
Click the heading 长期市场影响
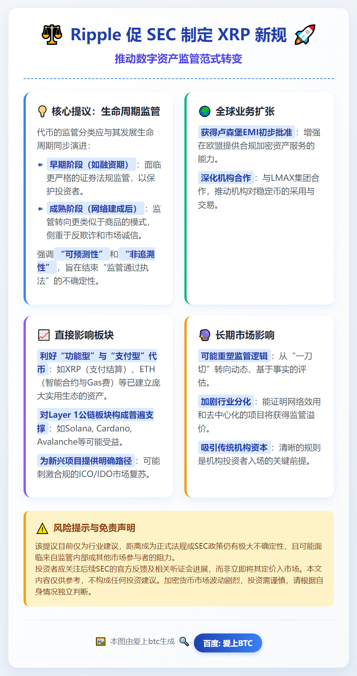[x=245, y=335]
